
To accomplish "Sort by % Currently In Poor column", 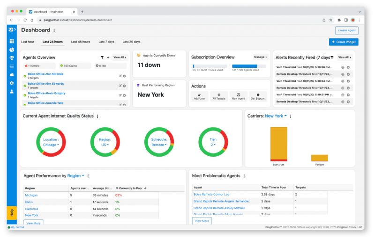I will 131,189.
